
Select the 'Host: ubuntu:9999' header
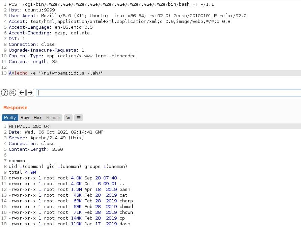(32, 10)
